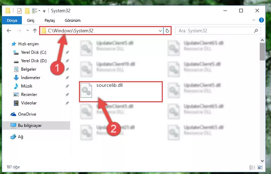Go up one folder level arrow
271x174 pixels.
click(35, 31)
